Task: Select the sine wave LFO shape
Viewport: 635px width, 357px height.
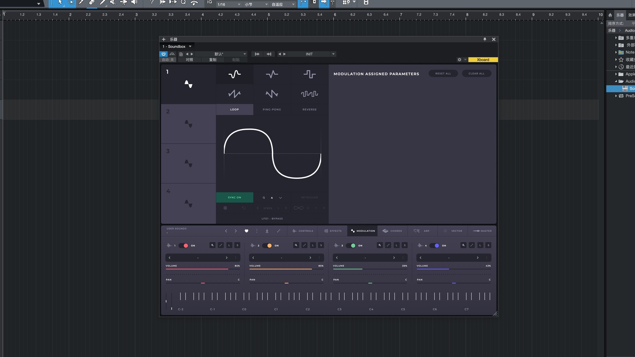Action: pos(234,74)
